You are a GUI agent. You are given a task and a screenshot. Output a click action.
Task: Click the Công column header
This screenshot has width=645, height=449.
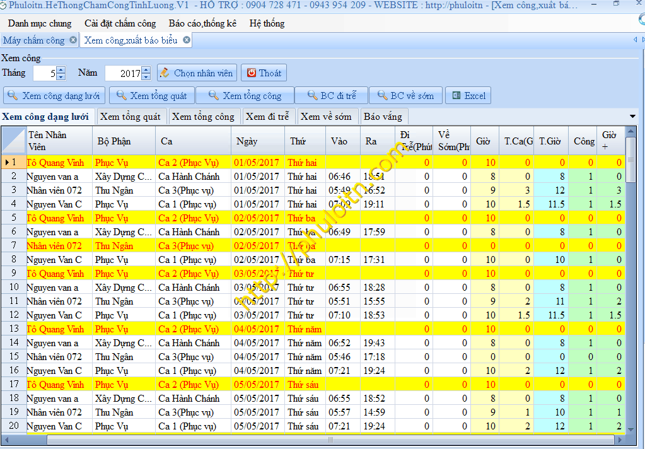point(583,141)
